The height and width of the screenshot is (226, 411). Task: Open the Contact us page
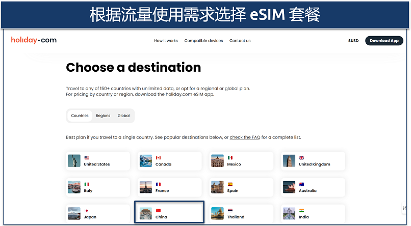click(x=240, y=41)
